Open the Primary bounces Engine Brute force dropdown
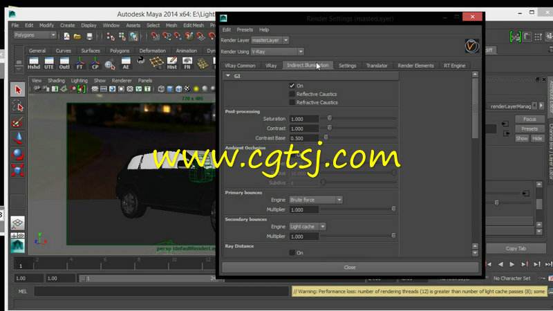553x311 pixels. tap(316, 200)
